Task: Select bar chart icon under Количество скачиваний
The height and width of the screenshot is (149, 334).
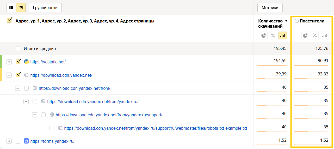Action: tap(282, 35)
